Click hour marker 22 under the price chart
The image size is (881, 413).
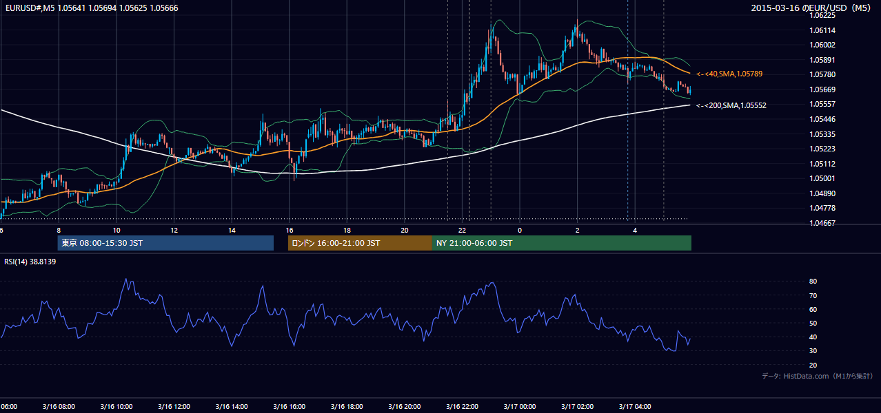[463, 230]
